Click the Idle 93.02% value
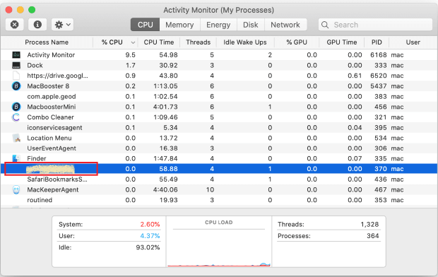 coord(148,247)
